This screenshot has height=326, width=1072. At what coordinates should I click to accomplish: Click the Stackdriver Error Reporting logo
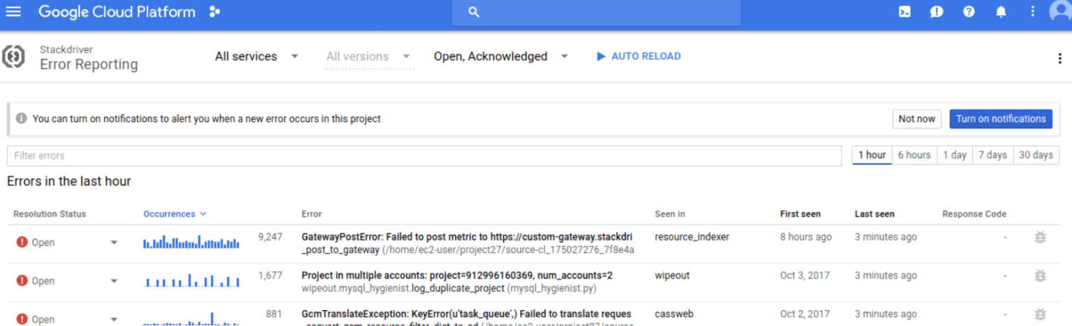coord(14,56)
